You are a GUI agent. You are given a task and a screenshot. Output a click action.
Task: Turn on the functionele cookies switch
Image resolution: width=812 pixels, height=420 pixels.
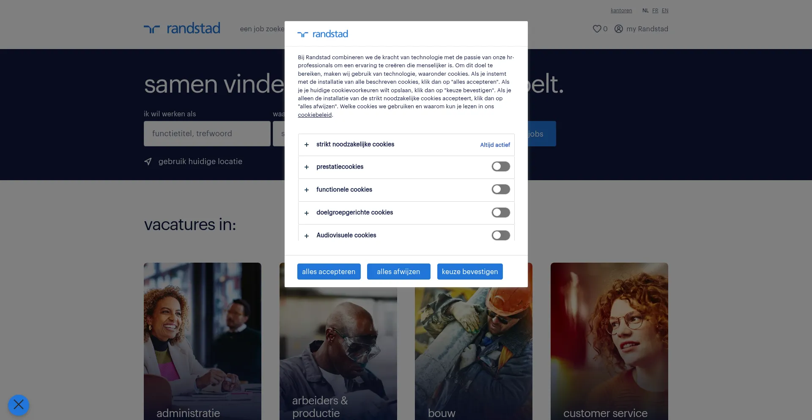[501, 189]
